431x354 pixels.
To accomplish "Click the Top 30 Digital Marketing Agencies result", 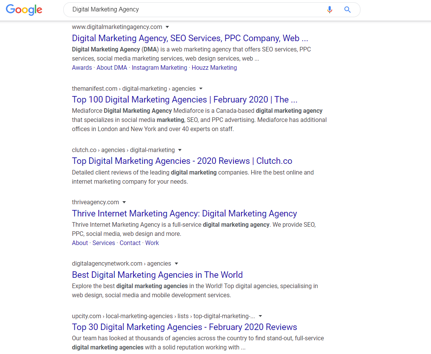I will [184, 327].
